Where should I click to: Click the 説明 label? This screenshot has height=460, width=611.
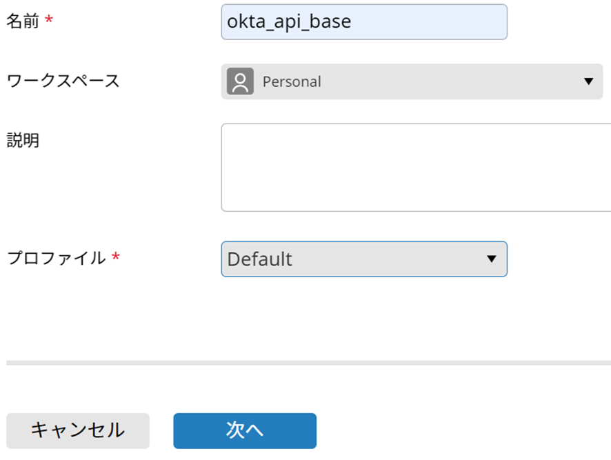click(x=23, y=140)
